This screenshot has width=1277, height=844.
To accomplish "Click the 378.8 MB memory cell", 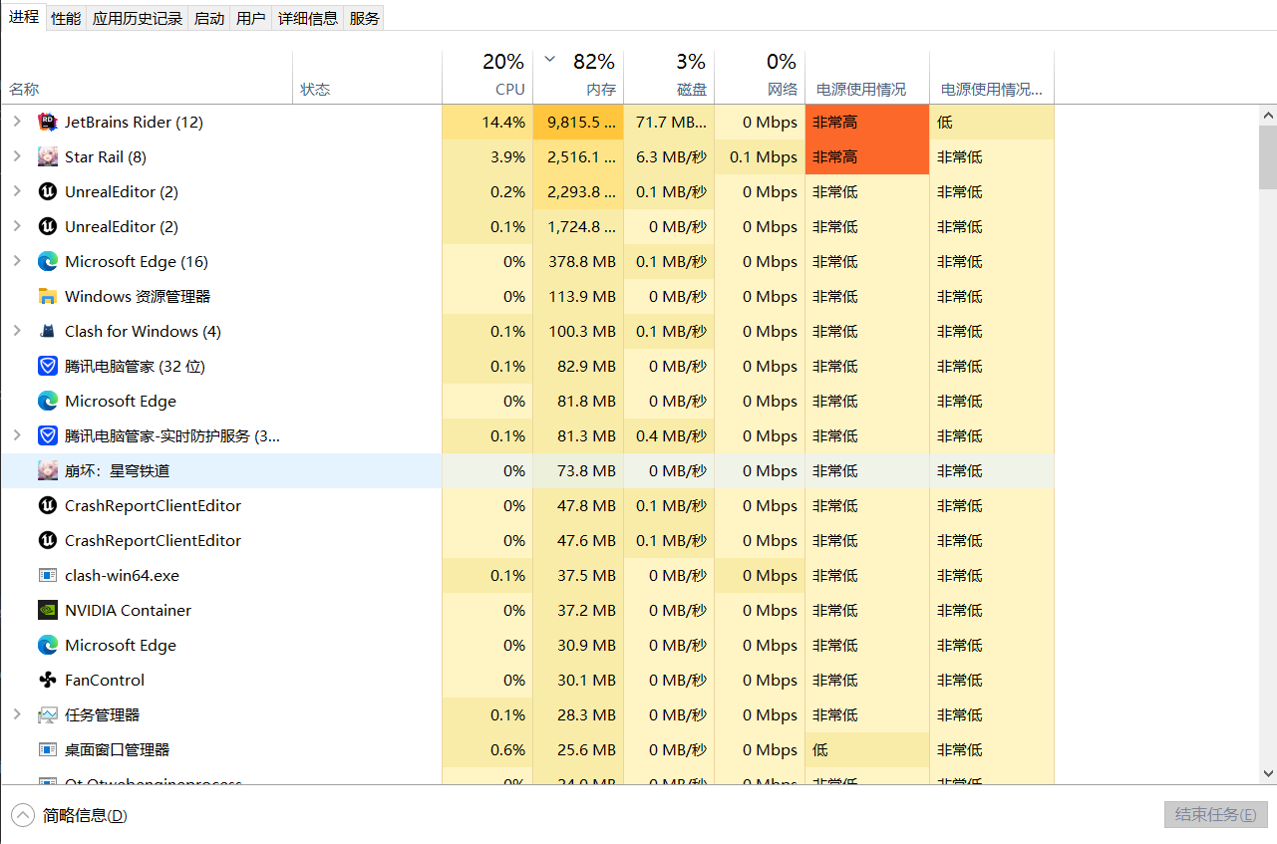I will click(x=578, y=261).
